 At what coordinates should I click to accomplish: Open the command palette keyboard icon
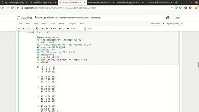coord(90,29)
